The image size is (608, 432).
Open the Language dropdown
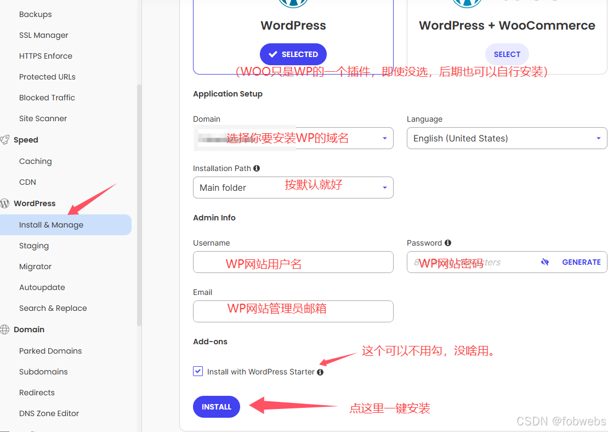[x=507, y=138]
